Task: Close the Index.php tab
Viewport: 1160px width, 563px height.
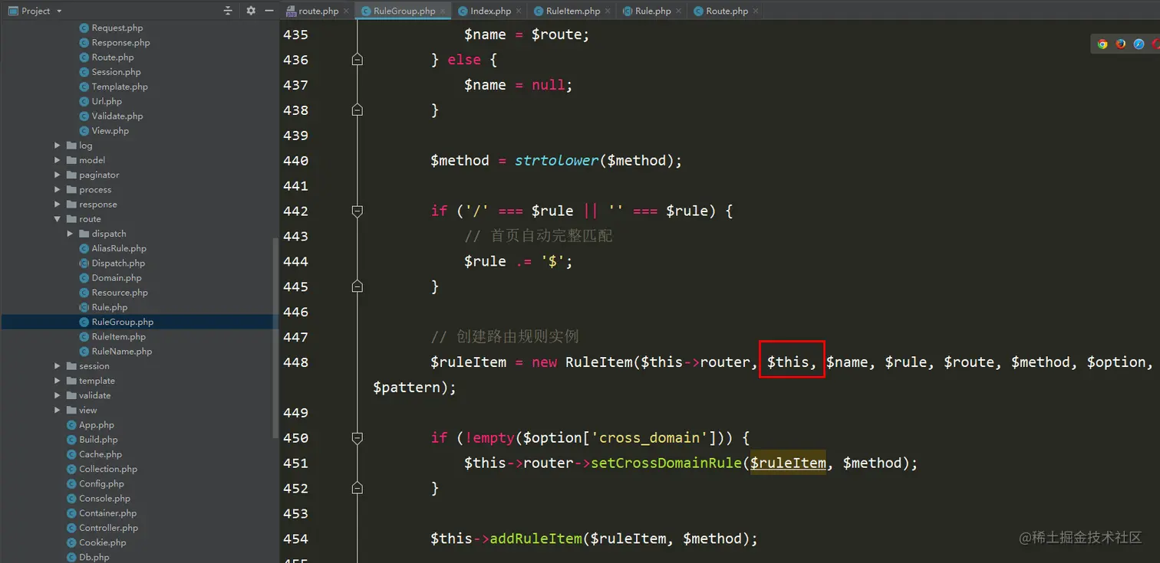Action: click(520, 11)
